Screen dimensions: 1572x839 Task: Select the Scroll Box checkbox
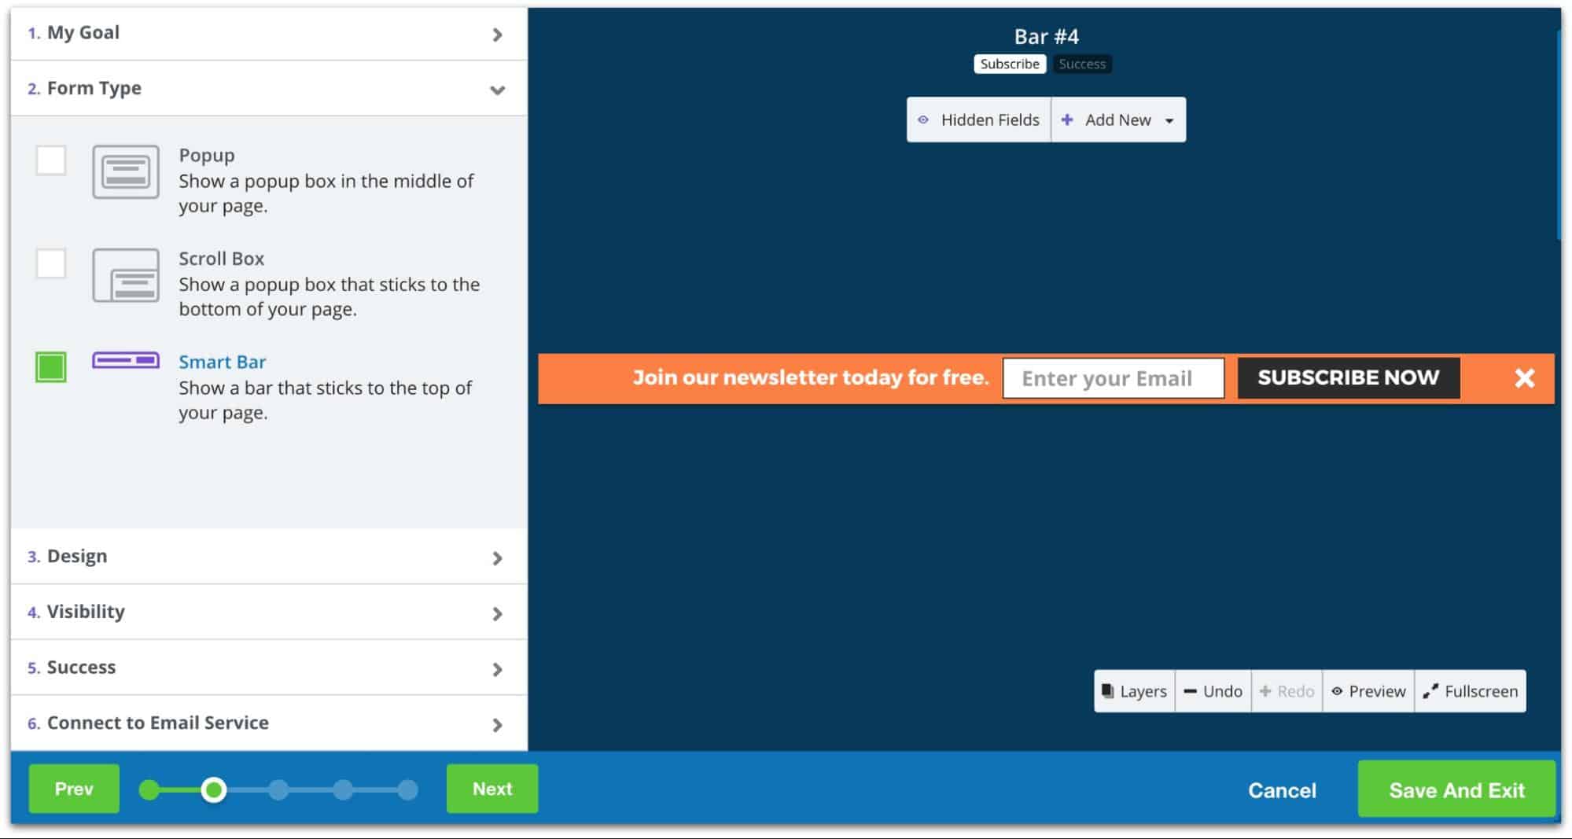point(51,263)
